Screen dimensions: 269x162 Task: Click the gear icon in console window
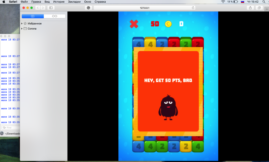point(2,133)
